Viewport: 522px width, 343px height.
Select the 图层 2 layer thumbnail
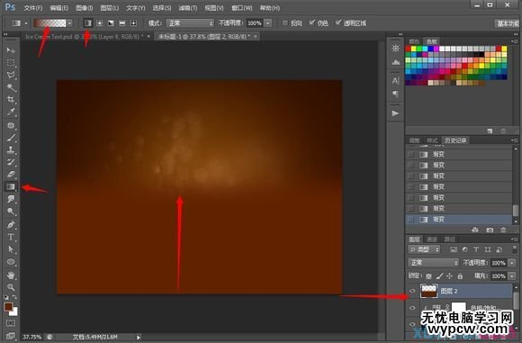coord(428,291)
